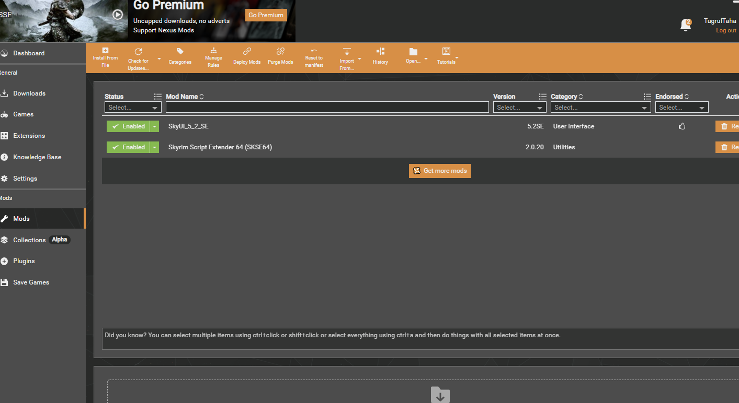
Task: Sort the table by Mod Name
Action: click(x=185, y=97)
